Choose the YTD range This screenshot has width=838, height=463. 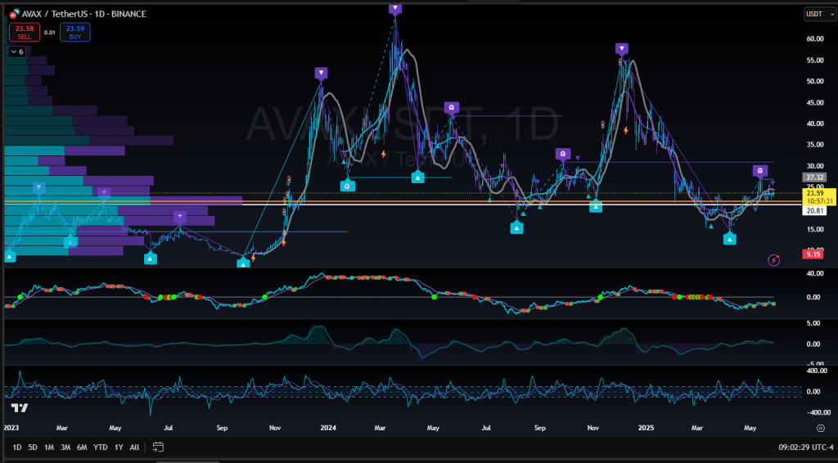coord(101,447)
